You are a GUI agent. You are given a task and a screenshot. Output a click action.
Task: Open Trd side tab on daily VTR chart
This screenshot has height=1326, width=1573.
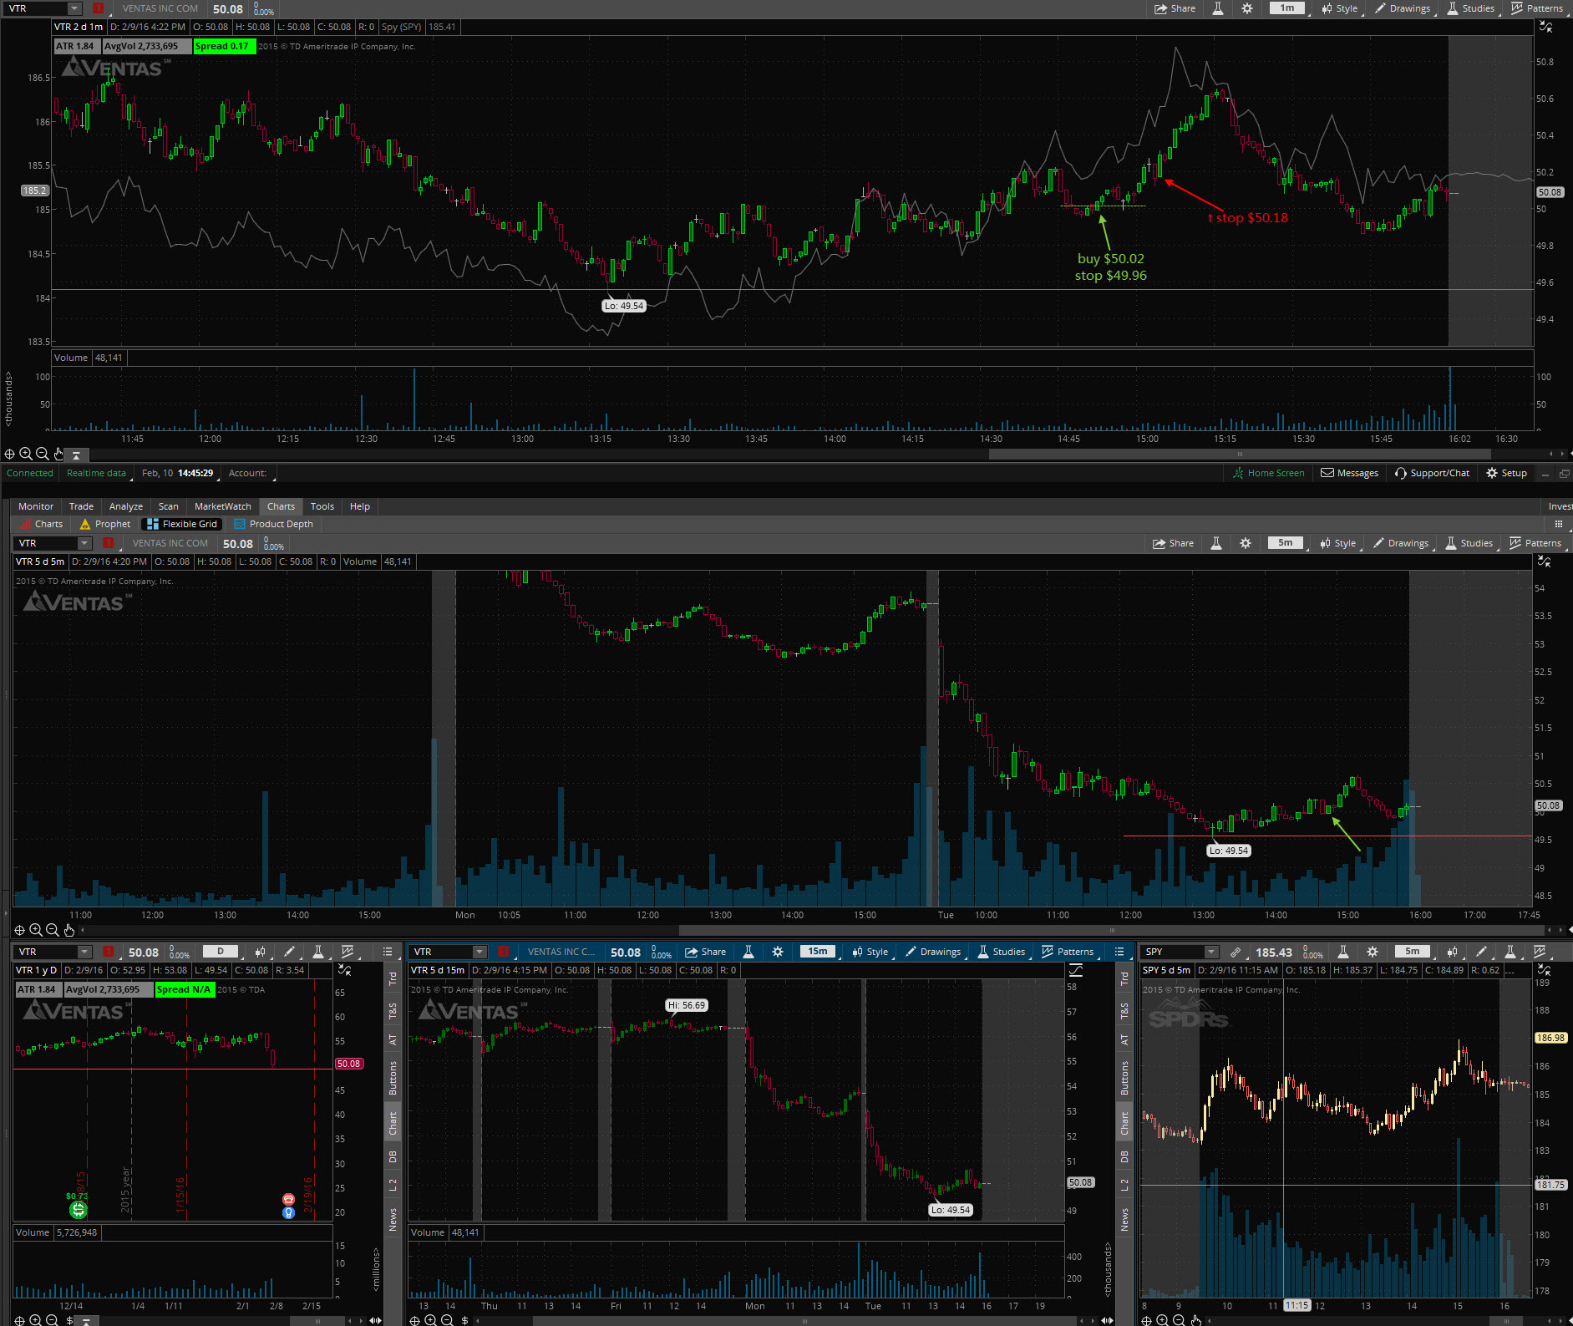pyautogui.click(x=393, y=978)
